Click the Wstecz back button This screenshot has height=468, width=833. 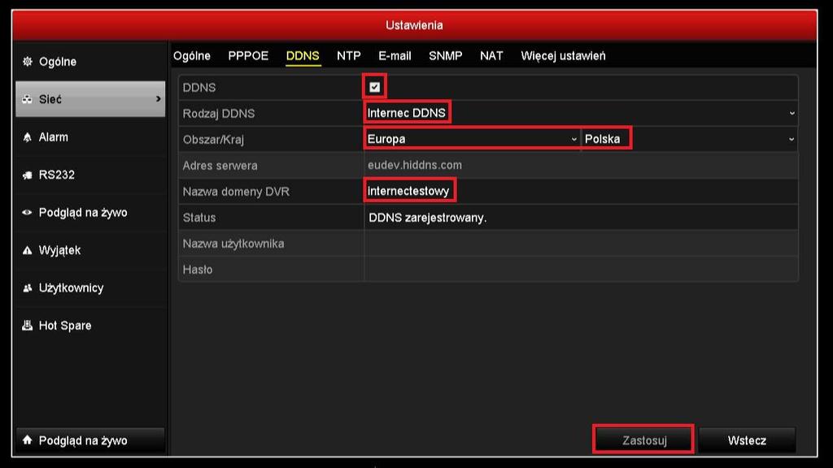[747, 440]
